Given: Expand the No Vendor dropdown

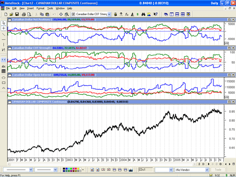Looking at the screenshot, I should pos(207,170).
